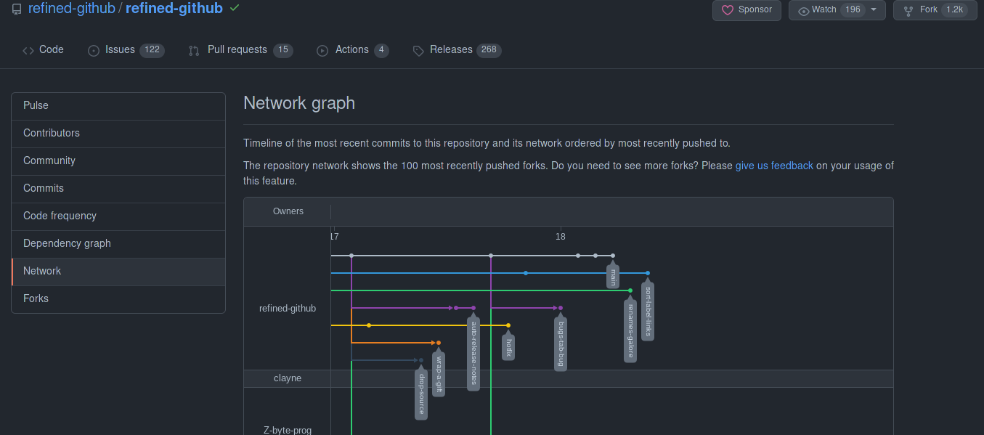Viewport: 984px width, 435px height.
Task: Click the green verified checkmark
Action: (x=234, y=9)
